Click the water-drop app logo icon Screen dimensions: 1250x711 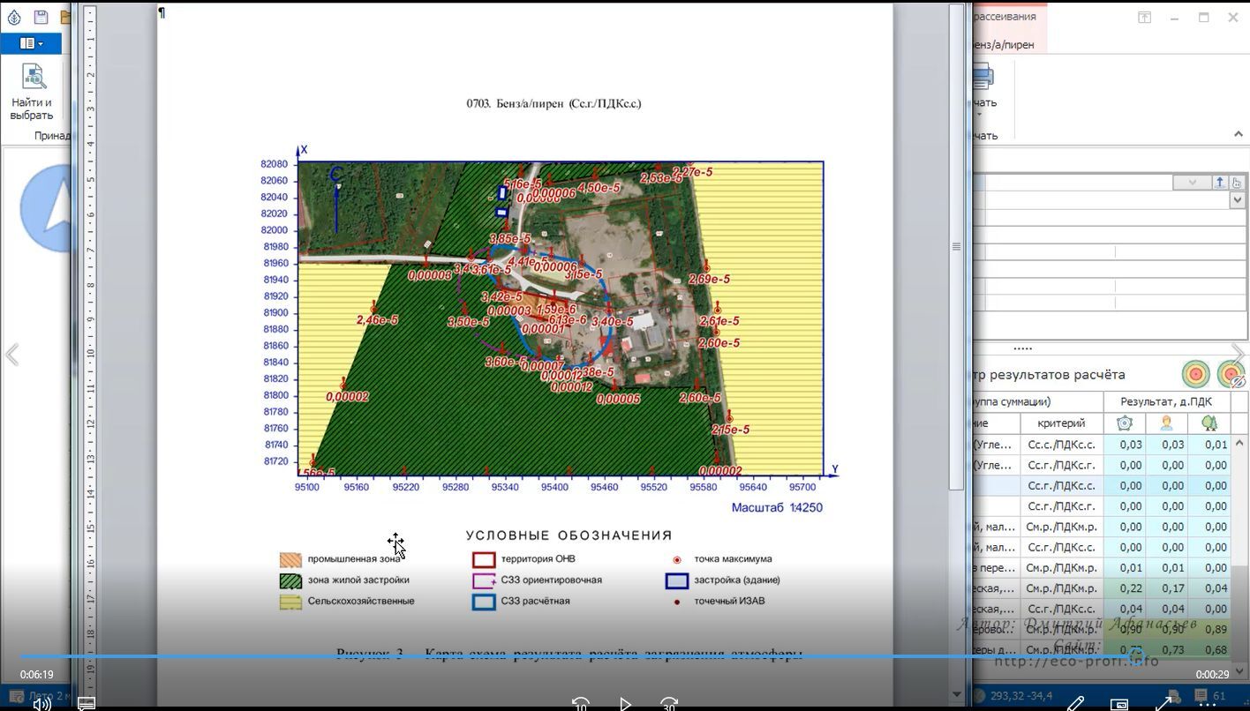(13, 17)
